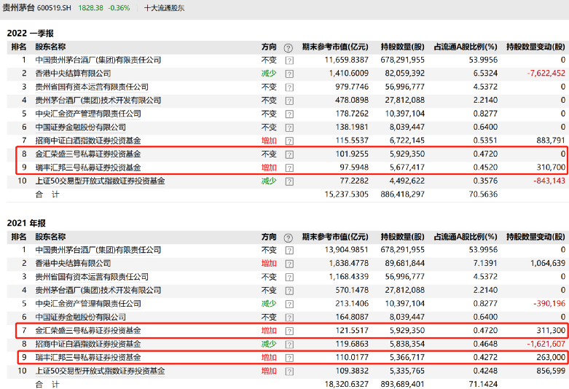
Task: Click the question icon in 2021 row 贵州省国有资本运营有限责任公司
Action: tap(289, 277)
